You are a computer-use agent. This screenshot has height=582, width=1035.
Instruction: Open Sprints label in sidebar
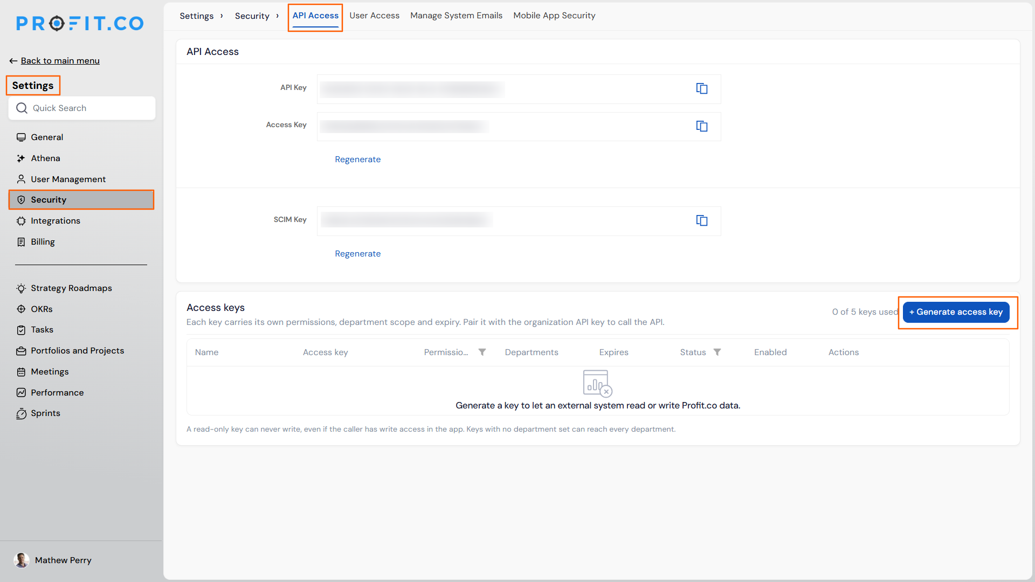pos(45,413)
